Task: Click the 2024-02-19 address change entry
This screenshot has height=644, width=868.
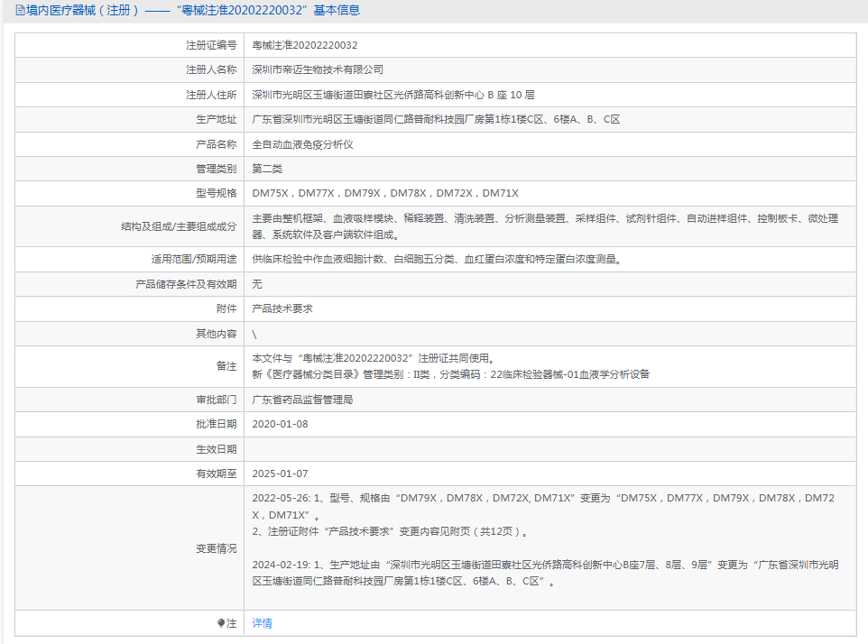Action: 545,573
